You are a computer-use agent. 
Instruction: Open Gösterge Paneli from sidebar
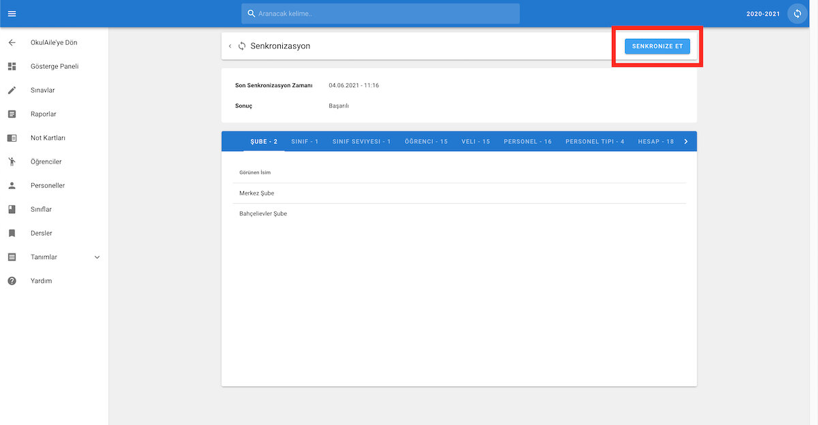point(55,67)
